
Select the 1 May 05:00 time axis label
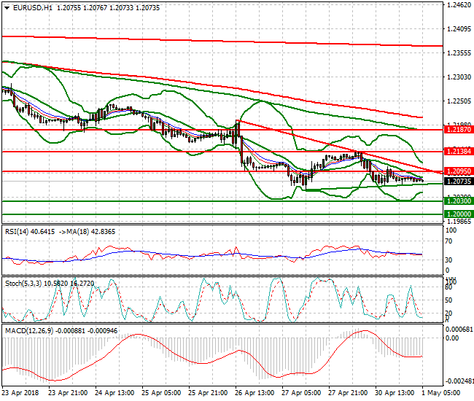(x=440, y=393)
